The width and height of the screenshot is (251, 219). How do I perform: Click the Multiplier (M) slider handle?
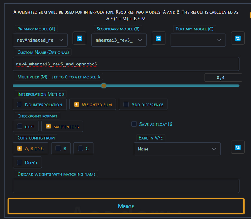(x=104, y=86)
